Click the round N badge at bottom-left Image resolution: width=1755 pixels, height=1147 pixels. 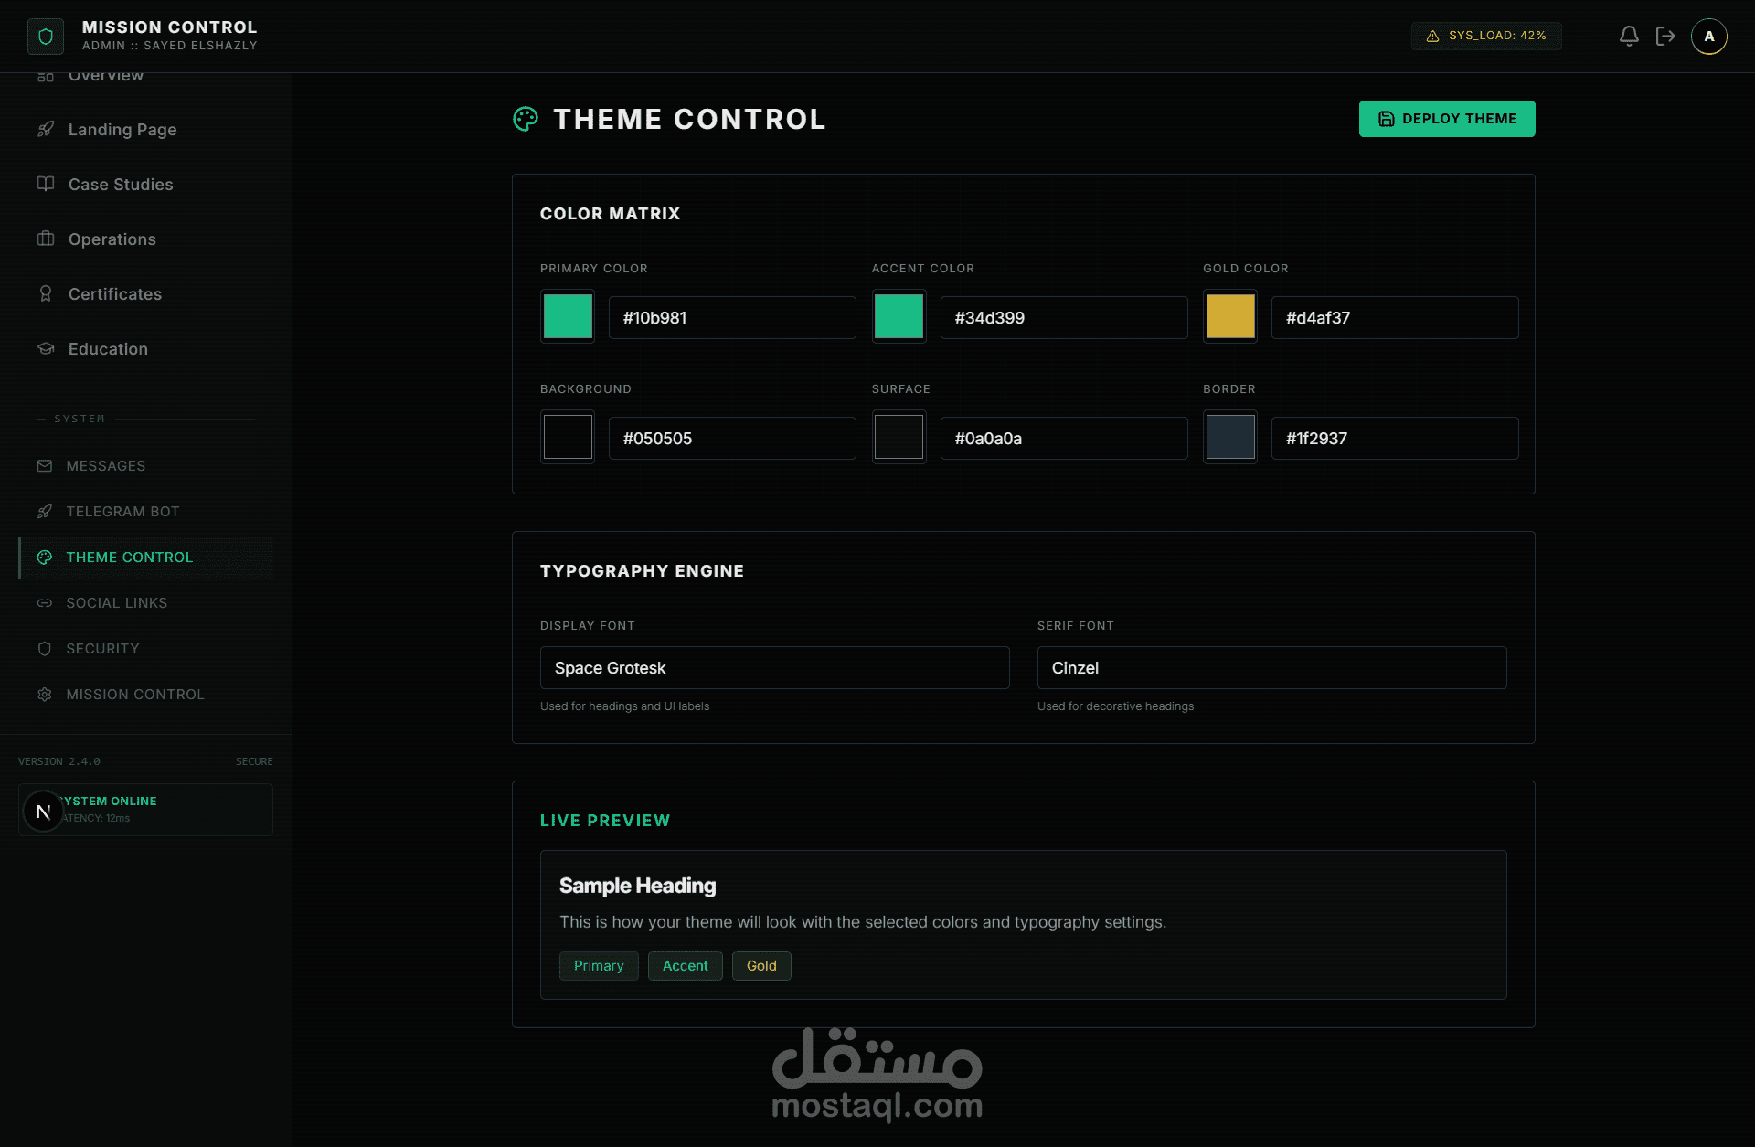coord(43,812)
